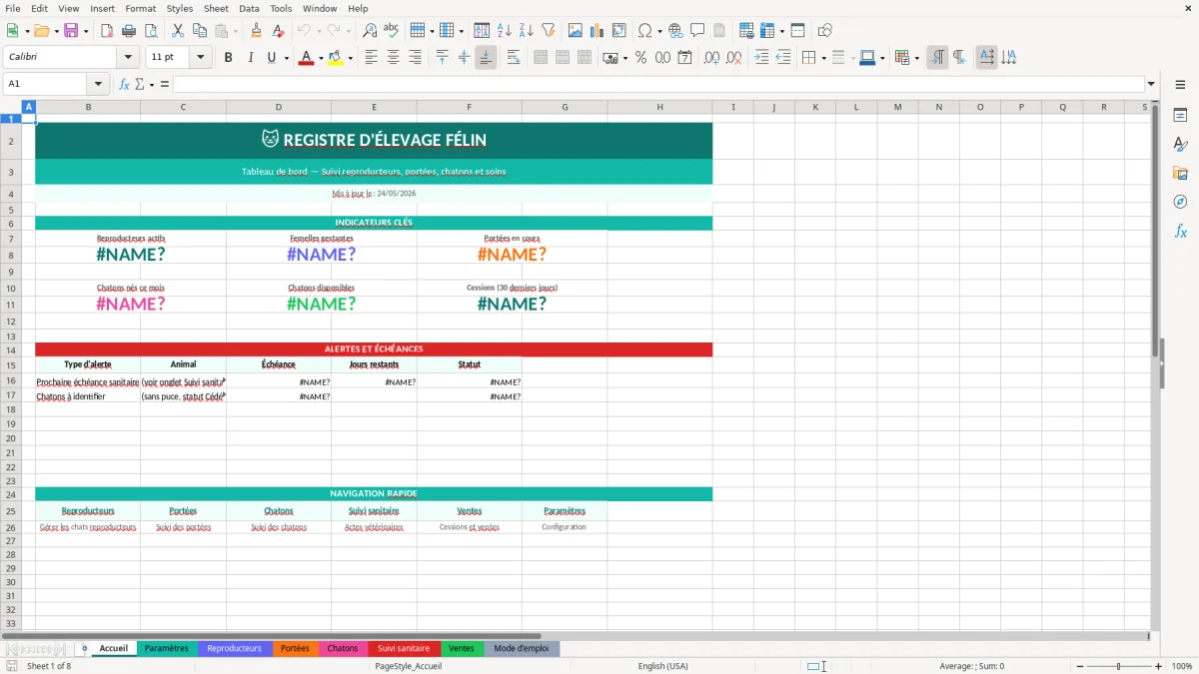Image resolution: width=1199 pixels, height=674 pixels.
Task: Select Clone Formatting paintbrush
Action: 256,31
